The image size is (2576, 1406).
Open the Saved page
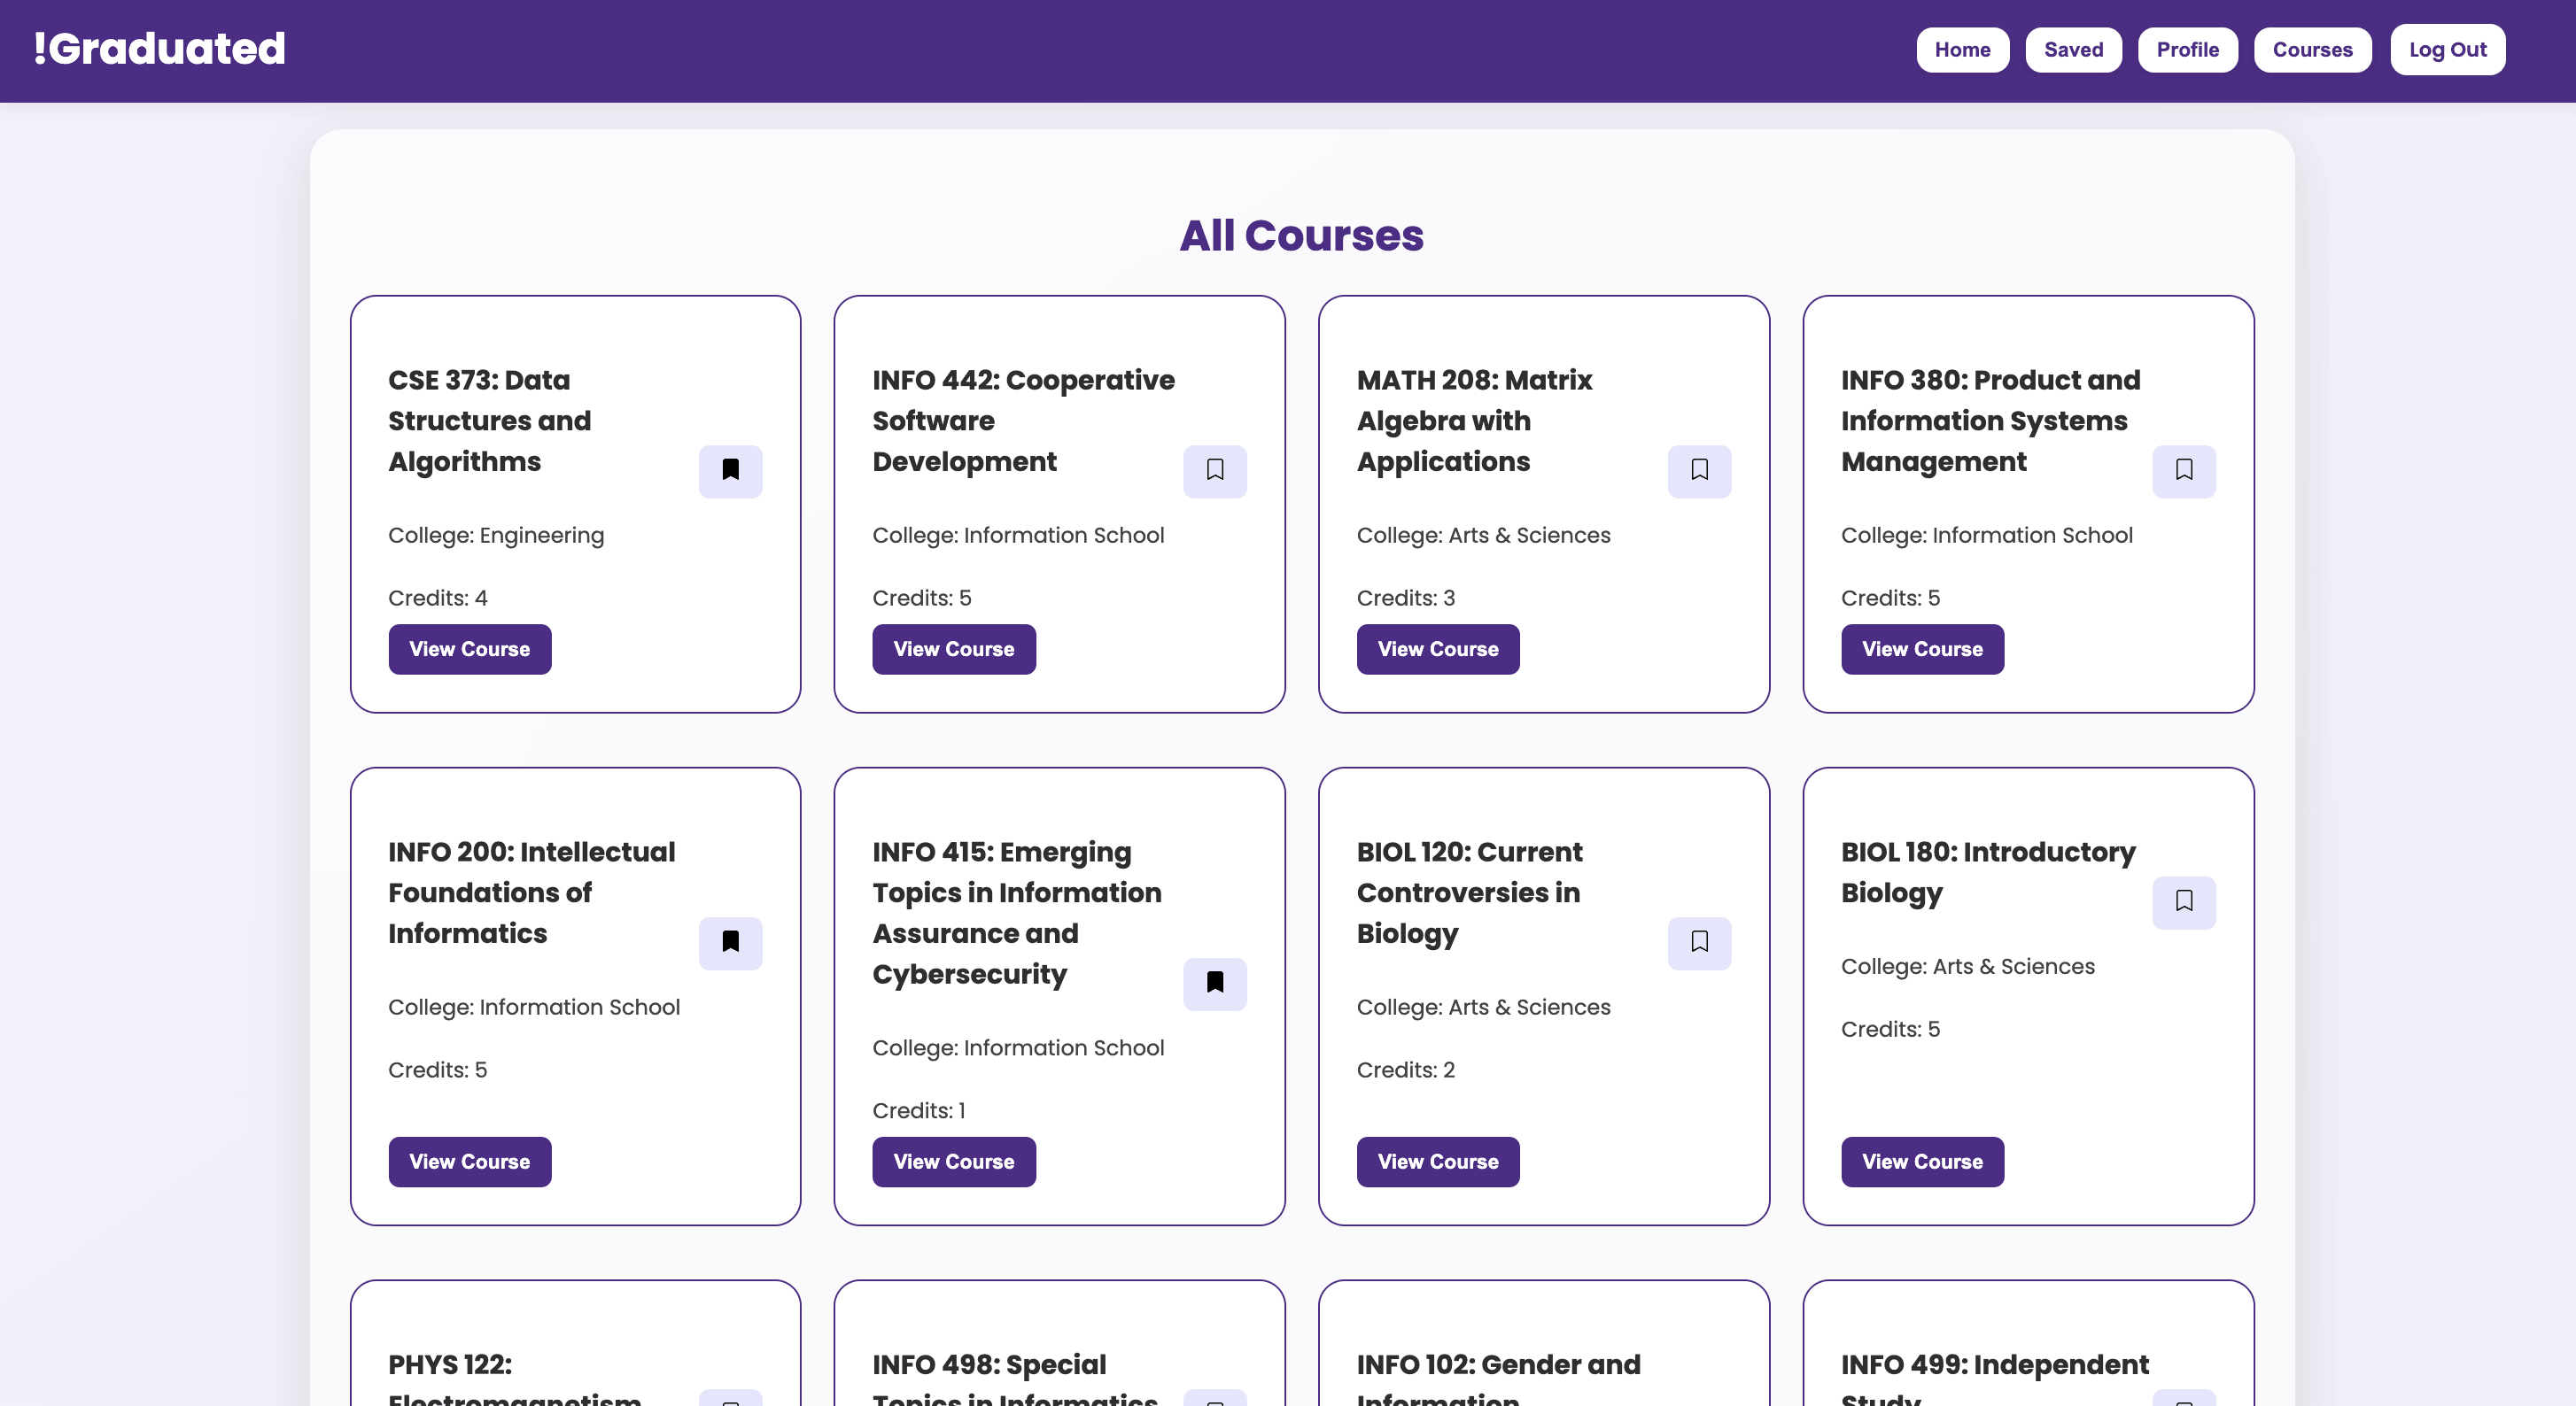pos(2073,49)
